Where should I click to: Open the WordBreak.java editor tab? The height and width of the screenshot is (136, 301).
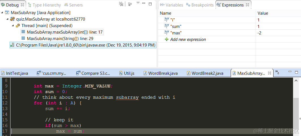161,73
